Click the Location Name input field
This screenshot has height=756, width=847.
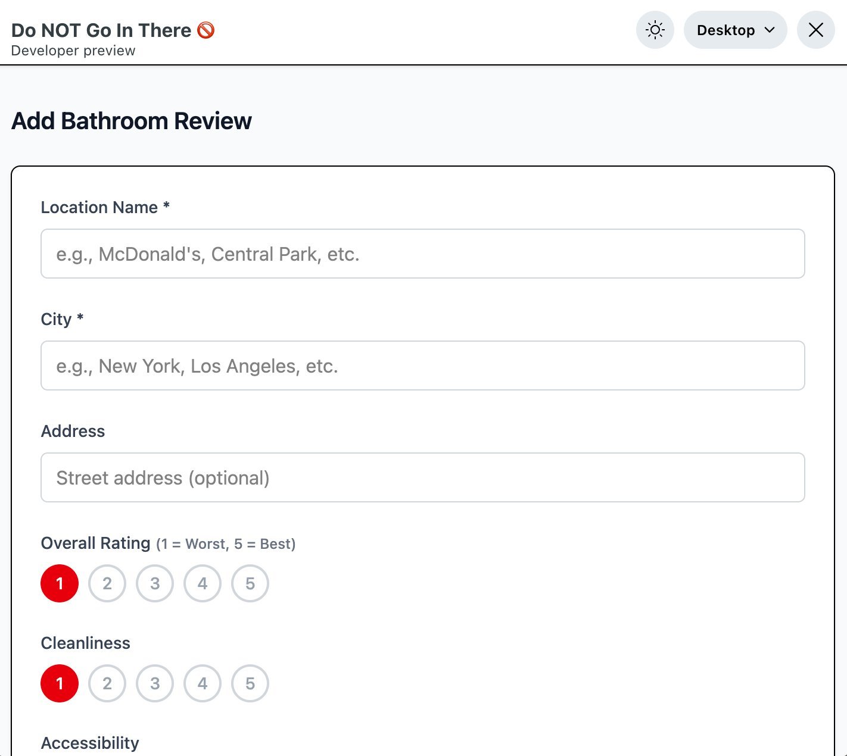[x=422, y=254]
